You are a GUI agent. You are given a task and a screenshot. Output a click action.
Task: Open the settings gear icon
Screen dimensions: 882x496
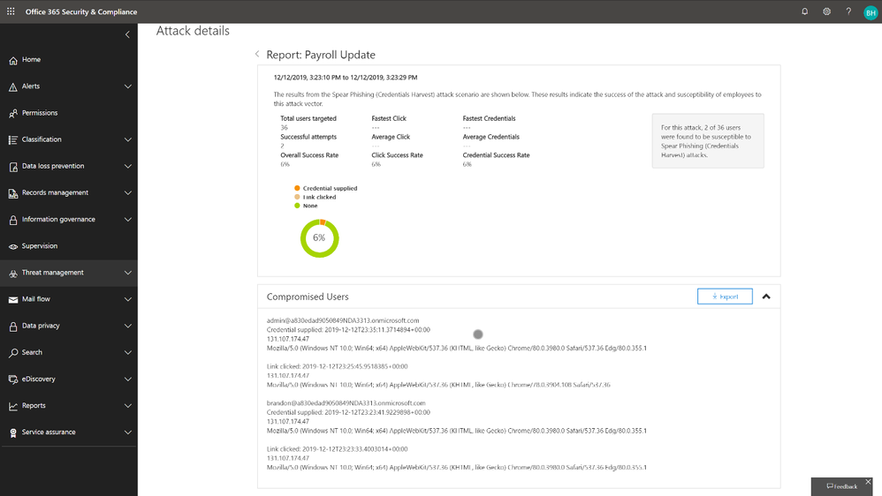point(826,11)
